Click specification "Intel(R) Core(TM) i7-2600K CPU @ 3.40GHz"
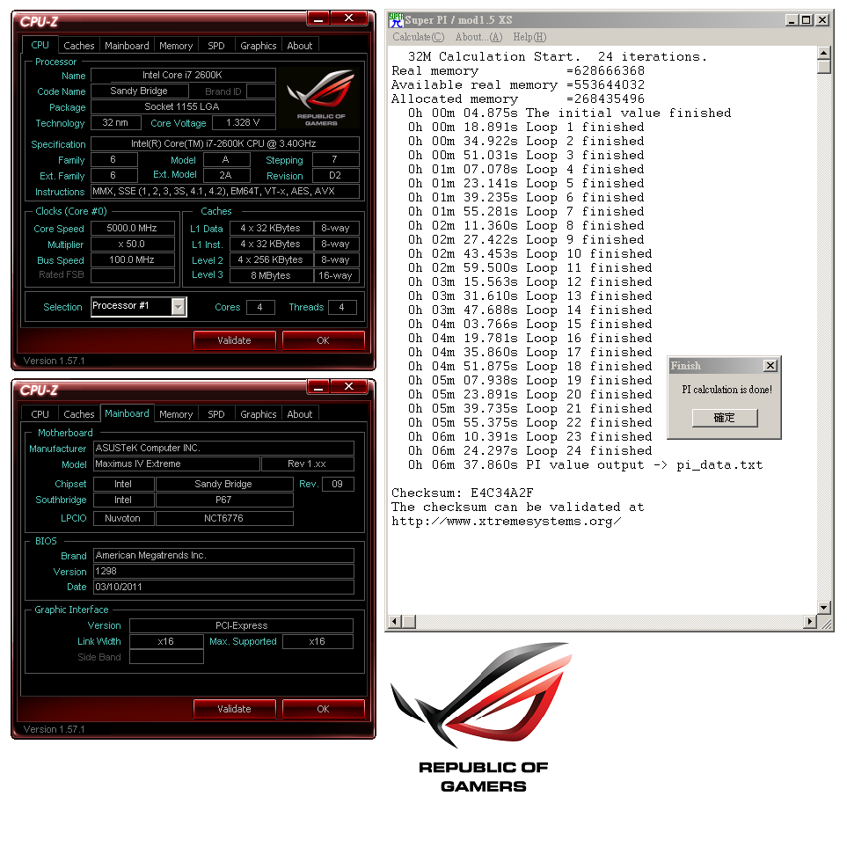Viewport: 847px width, 847px height. click(x=224, y=143)
